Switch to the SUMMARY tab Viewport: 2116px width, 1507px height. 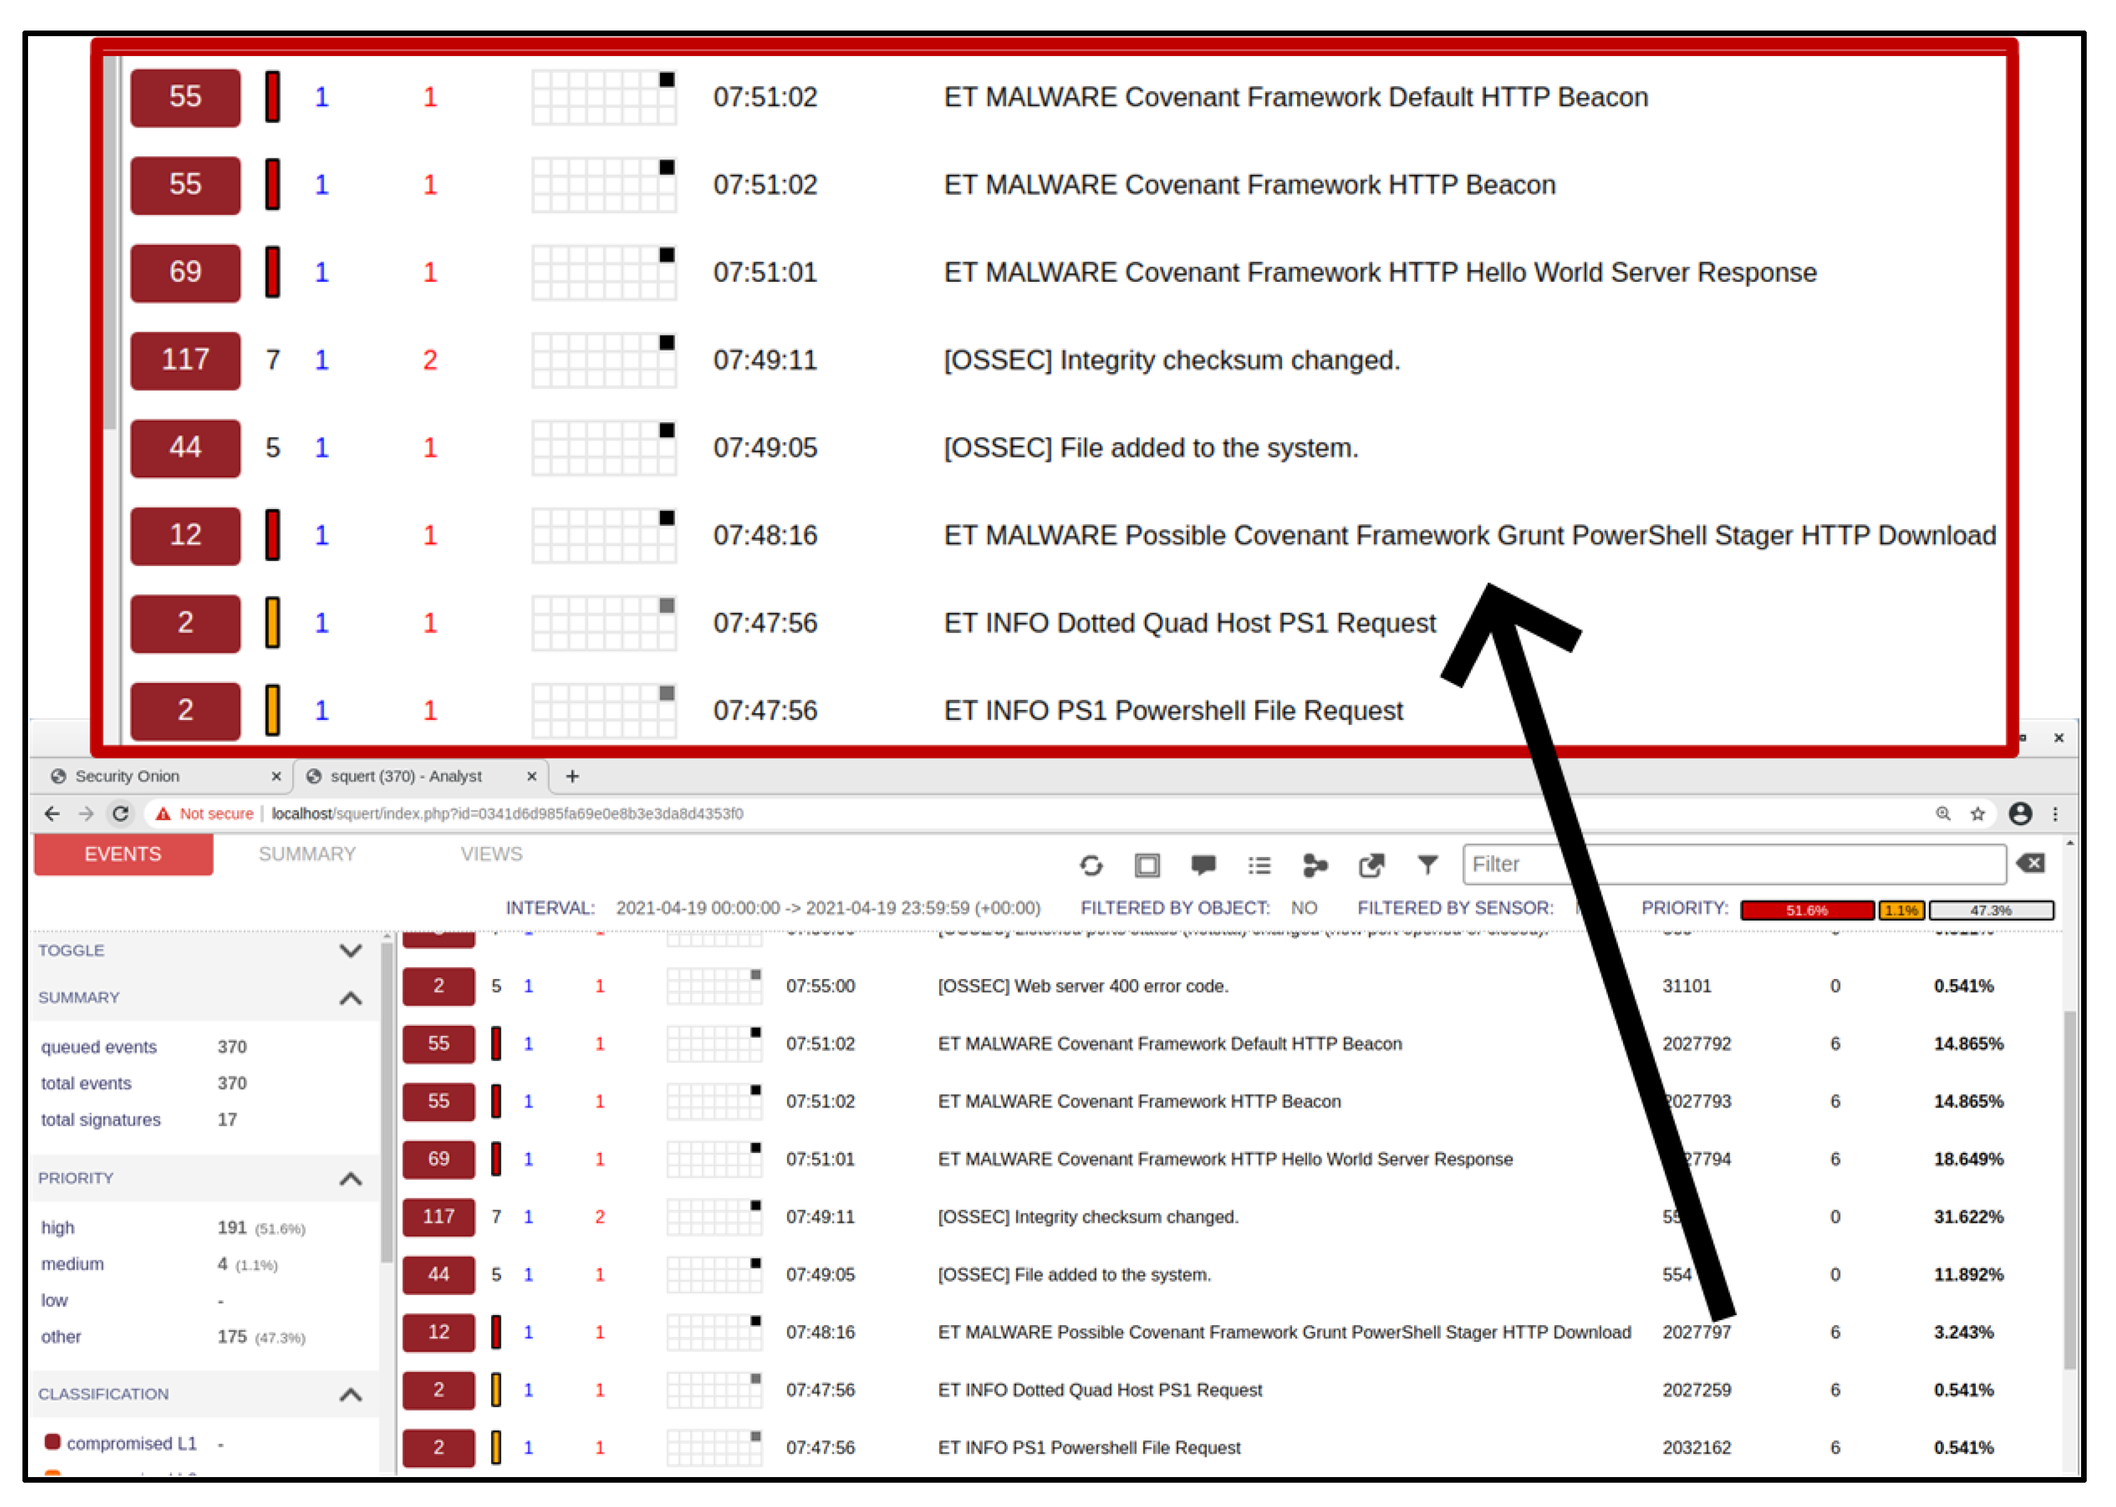(x=307, y=854)
